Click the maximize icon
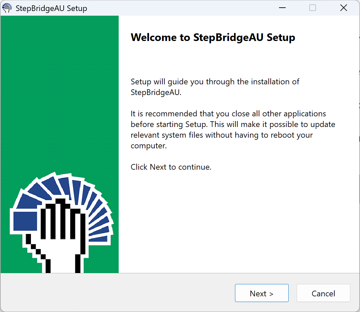360x312 pixels. (312, 8)
